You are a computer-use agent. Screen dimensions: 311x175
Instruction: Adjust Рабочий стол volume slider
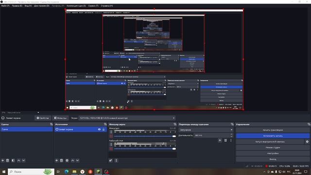click(145, 149)
